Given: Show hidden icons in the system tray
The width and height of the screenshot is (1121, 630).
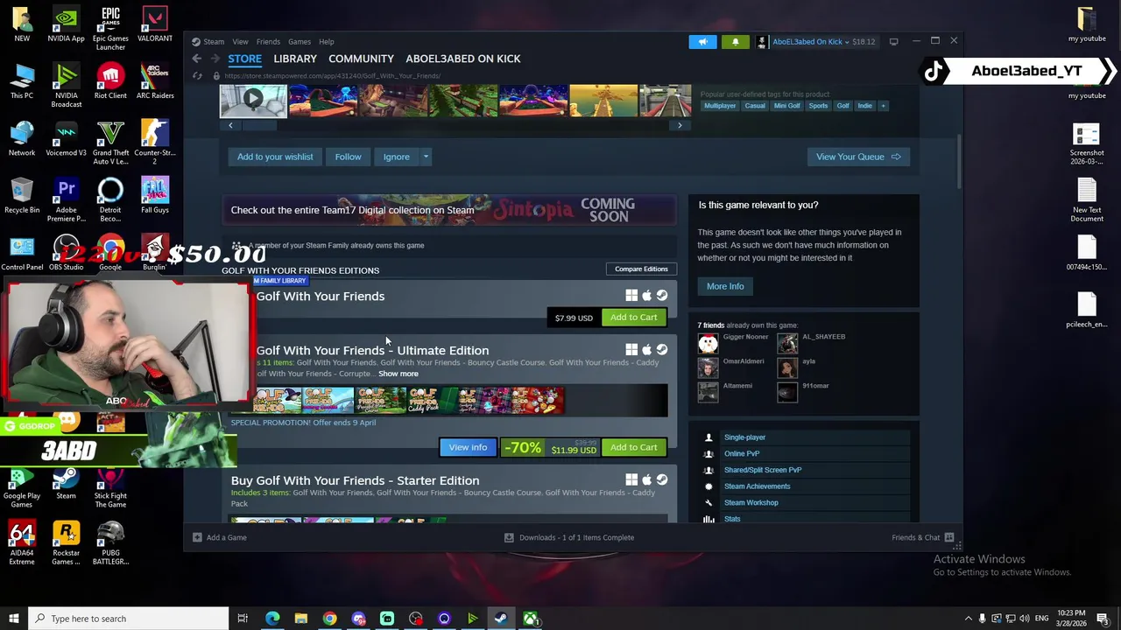Looking at the screenshot, I should (x=968, y=619).
